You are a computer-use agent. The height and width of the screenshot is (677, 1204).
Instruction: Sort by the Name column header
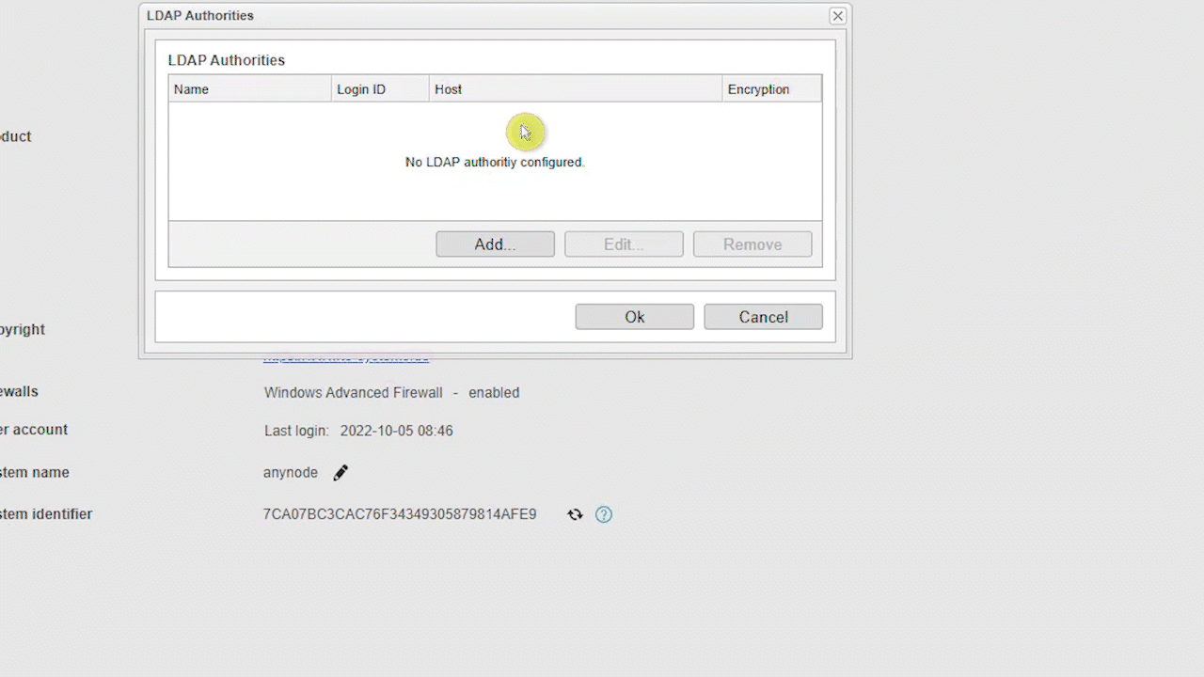[250, 89]
